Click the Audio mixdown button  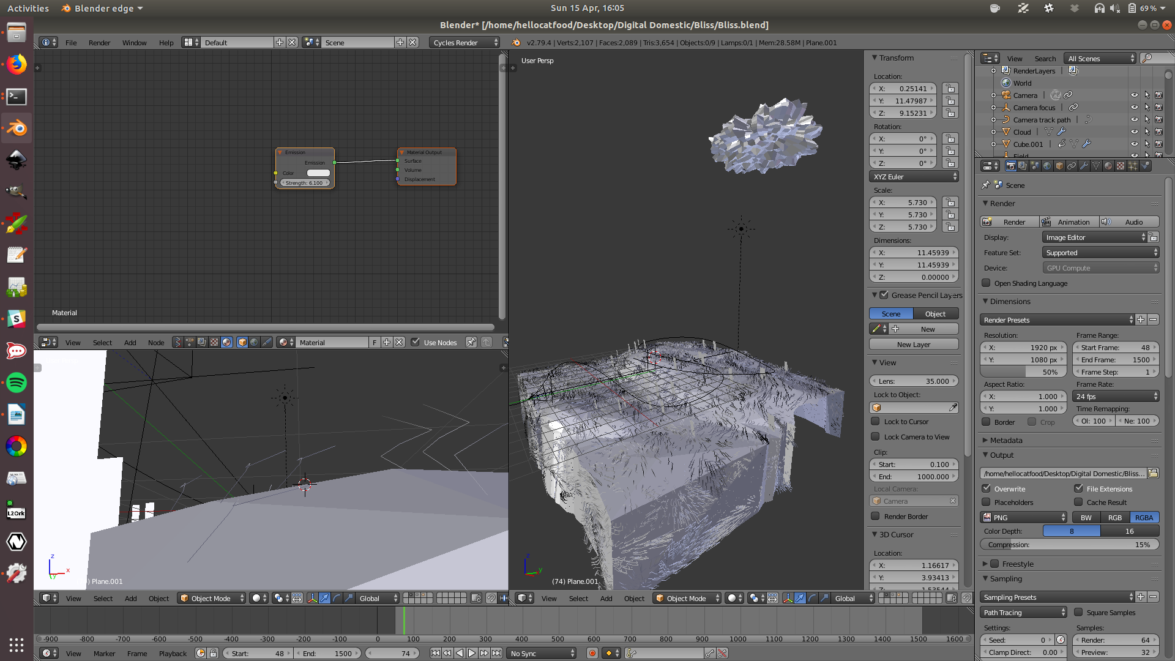pyautogui.click(x=1129, y=222)
